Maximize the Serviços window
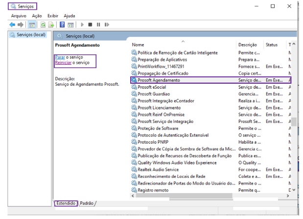Image resolution: width=303 pixels, height=219 pixels. (x=273, y=6)
